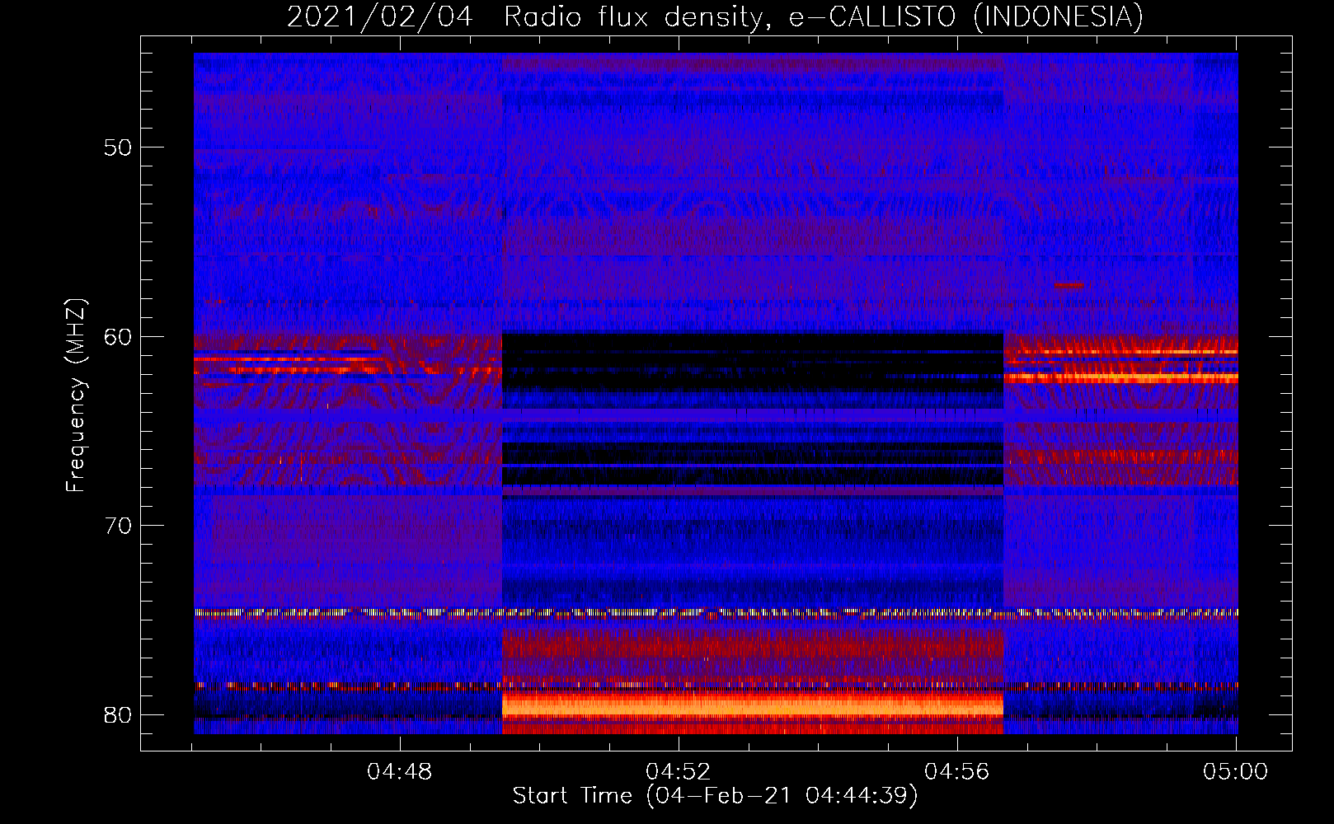This screenshot has height=824, width=1334.
Task: Select the 80 frequency axis label
Action: pos(118,714)
